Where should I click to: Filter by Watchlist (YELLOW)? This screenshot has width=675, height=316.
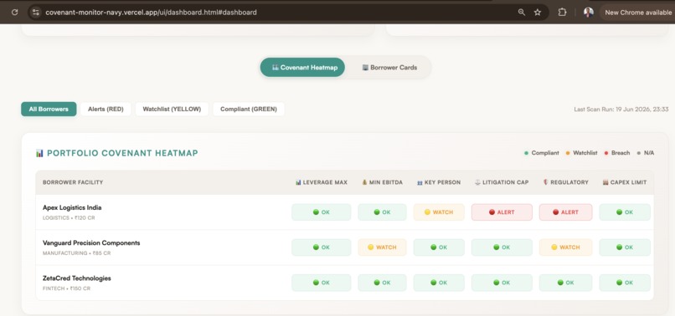click(x=172, y=110)
